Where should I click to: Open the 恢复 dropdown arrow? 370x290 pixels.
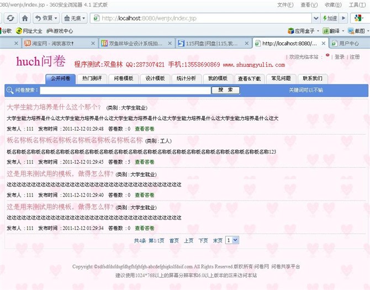[56, 18]
